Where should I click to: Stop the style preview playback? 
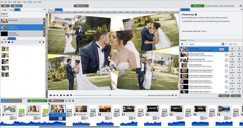pyautogui.click(x=61, y=95)
